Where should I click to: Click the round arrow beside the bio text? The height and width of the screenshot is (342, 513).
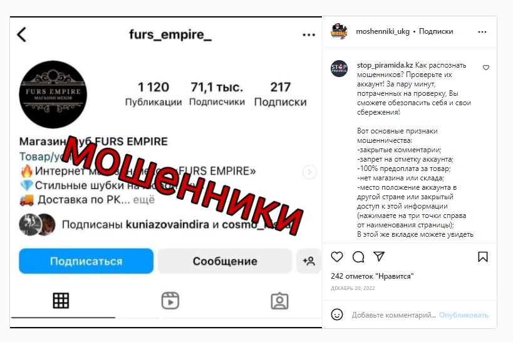point(309,172)
